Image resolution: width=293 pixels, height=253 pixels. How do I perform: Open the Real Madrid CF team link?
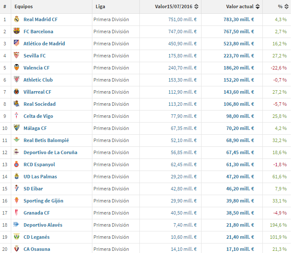[41, 19]
